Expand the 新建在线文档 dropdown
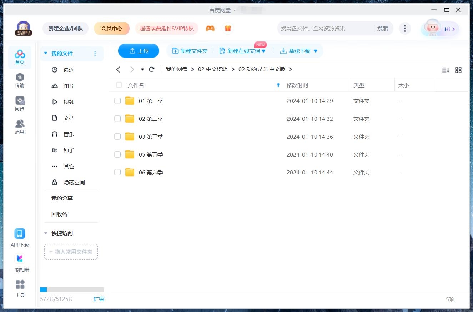Image resolution: width=473 pixels, height=312 pixels. 263,51
